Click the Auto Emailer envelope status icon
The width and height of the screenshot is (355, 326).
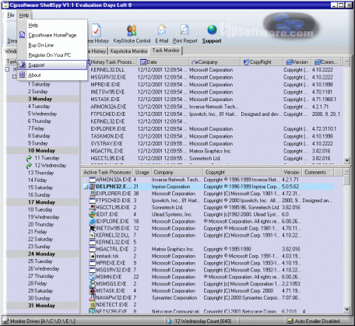pyautogui.click(x=290, y=321)
